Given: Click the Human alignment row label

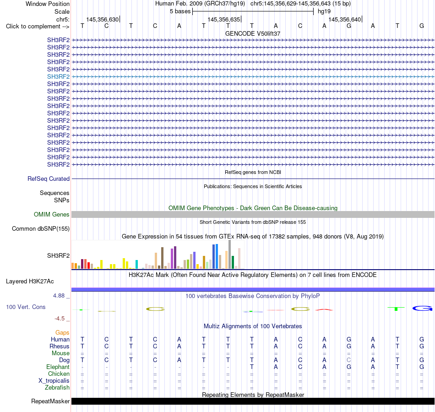Looking at the screenshot, I should click(60, 340).
